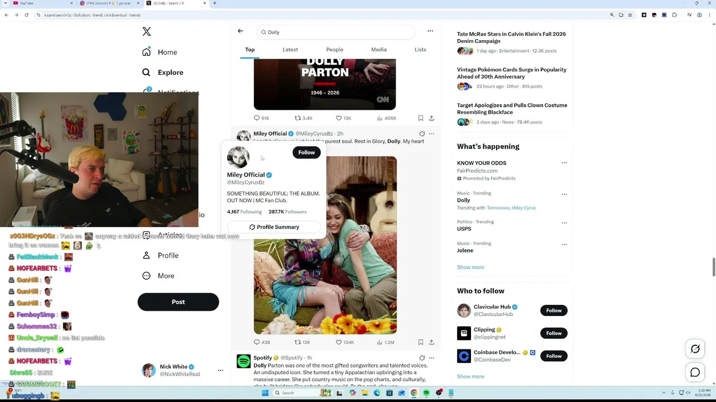The height and width of the screenshot is (402, 716).
Task: Open Grok icon on Spotify post
Action: 422,358
